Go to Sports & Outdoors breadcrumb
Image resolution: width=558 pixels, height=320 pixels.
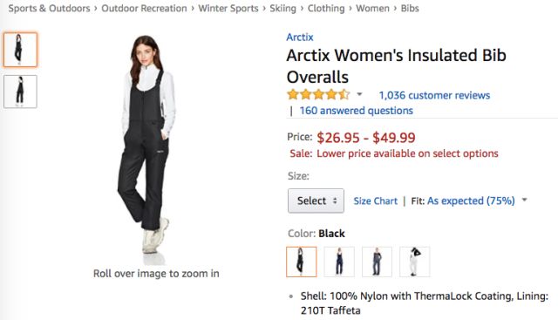49,8
